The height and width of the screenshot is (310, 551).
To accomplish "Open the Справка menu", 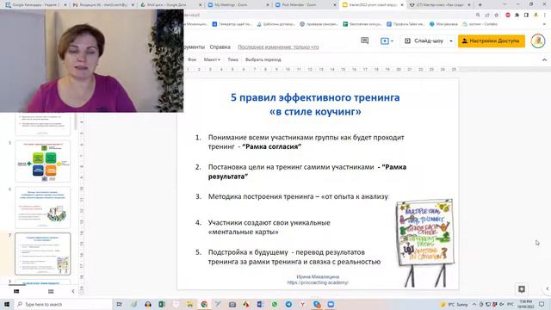I will click(220, 46).
